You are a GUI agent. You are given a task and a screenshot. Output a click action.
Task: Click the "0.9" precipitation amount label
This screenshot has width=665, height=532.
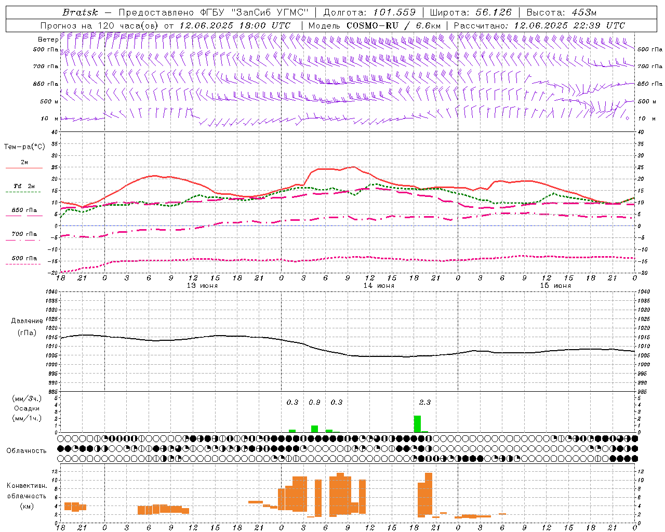(x=314, y=402)
